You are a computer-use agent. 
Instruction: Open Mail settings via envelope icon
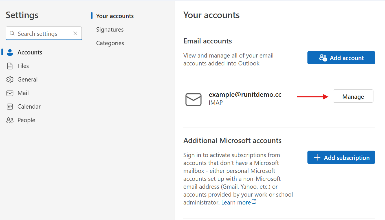[x=10, y=93]
